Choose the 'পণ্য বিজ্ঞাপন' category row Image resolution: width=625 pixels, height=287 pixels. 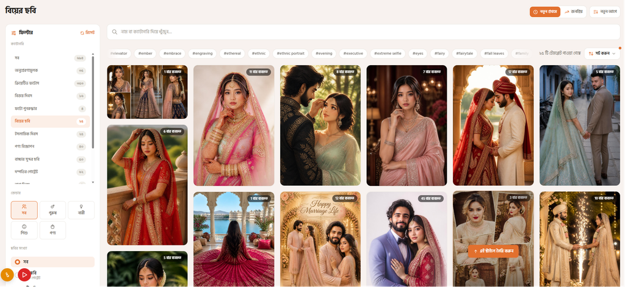51,146
